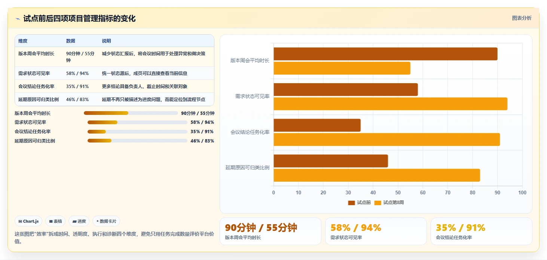
Task: Click the 需求状态可见率 chart axis label
Action: [252, 96]
